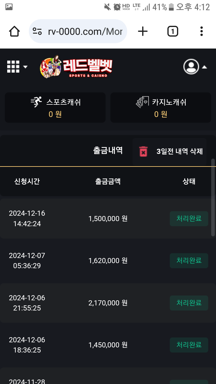Viewport: 216px width, 384px height.
Task: Tap the Red Velvet site logo
Action: (76, 67)
